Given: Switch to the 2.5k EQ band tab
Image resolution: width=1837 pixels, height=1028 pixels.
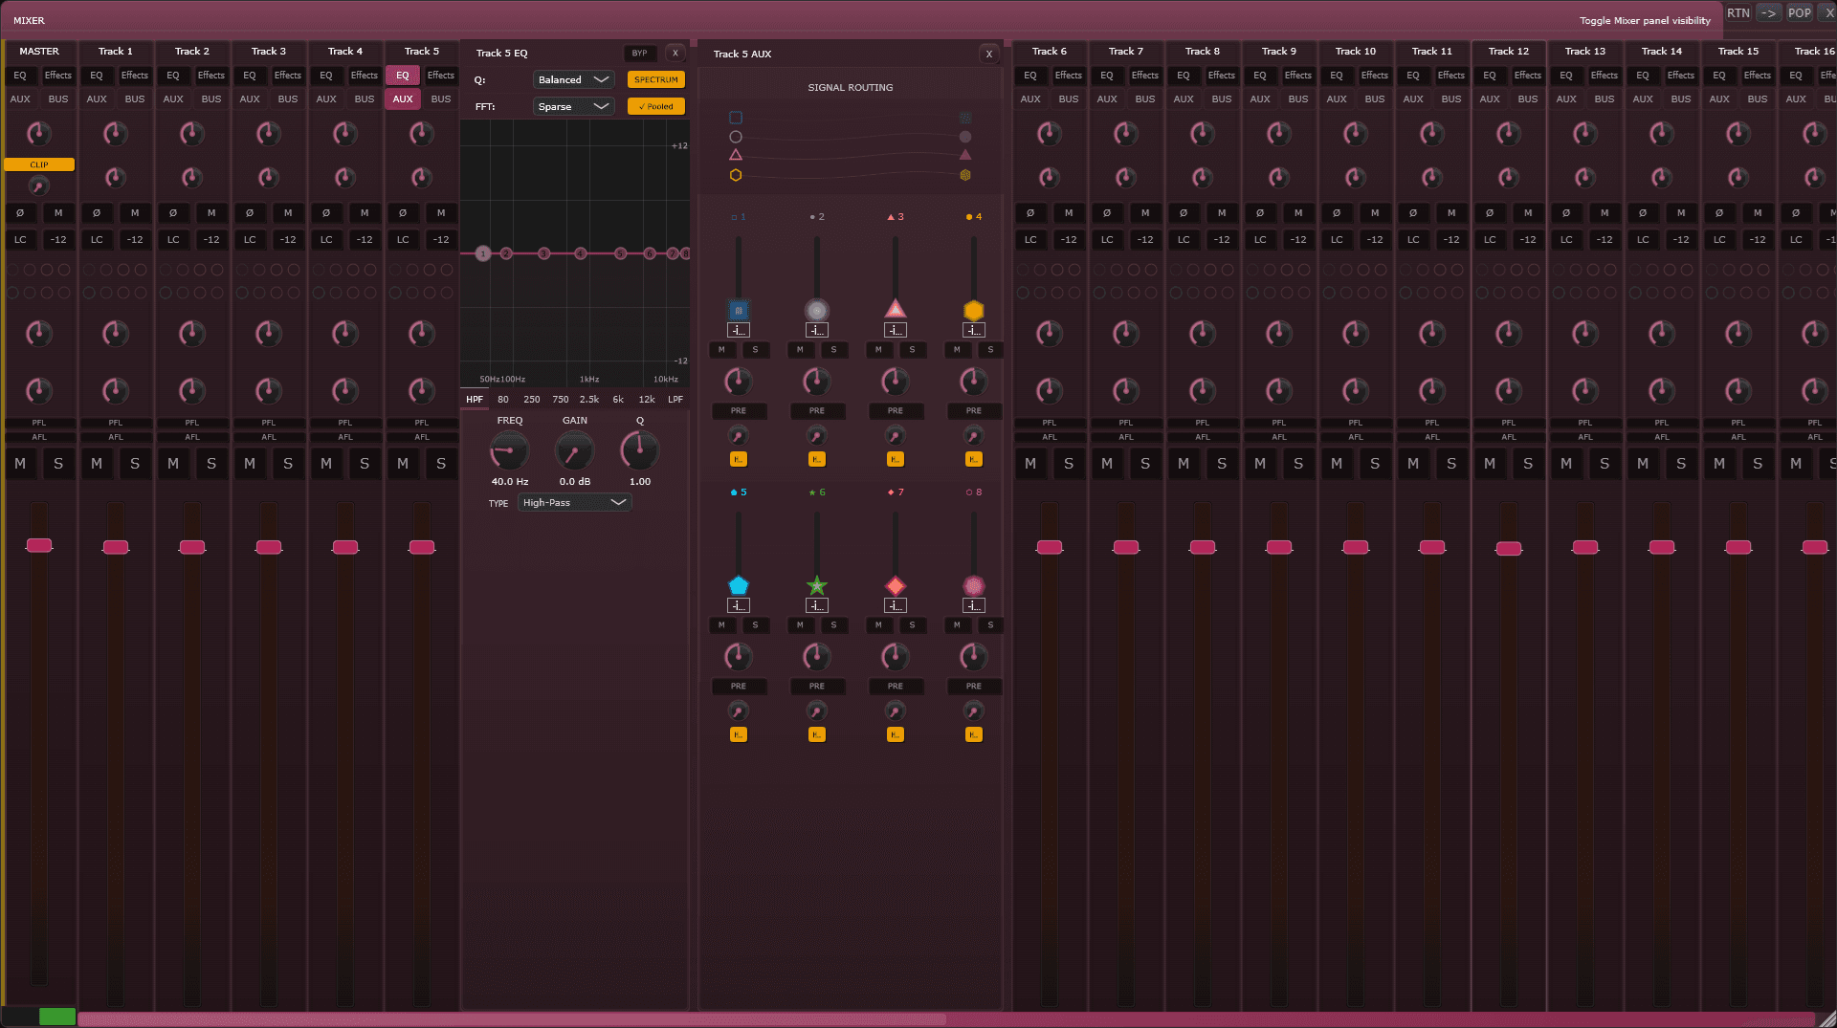Looking at the screenshot, I should pyautogui.click(x=589, y=400).
